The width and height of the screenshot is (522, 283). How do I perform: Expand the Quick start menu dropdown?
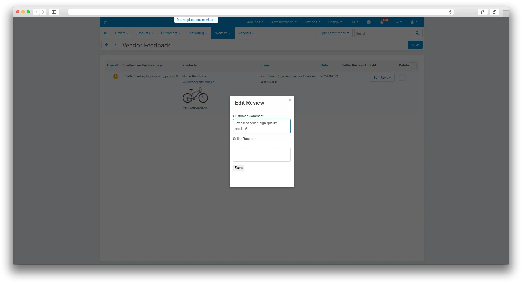coord(334,33)
